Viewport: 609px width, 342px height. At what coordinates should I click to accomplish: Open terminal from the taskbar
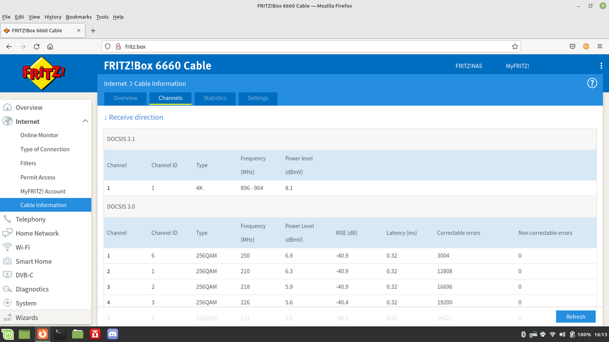pyautogui.click(x=60, y=334)
